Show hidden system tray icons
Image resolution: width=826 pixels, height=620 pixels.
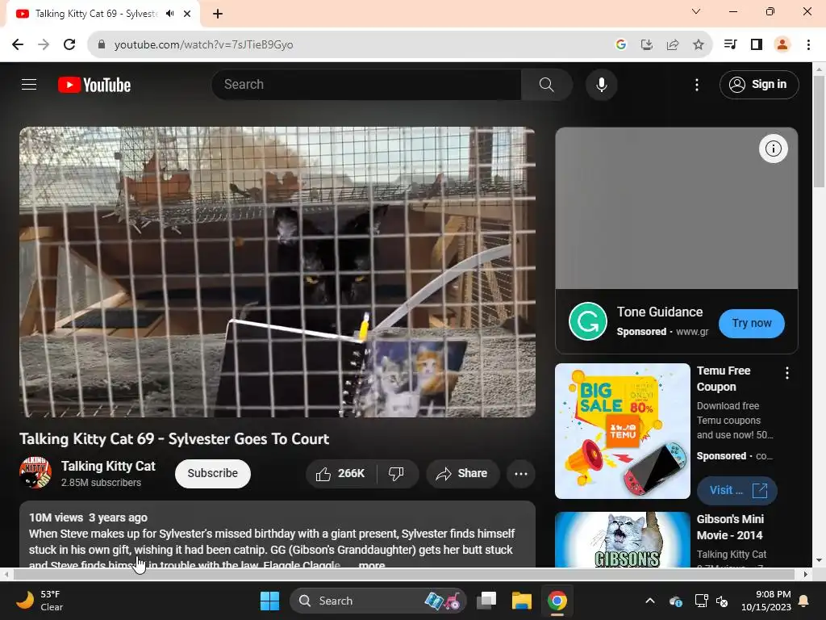tap(650, 601)
